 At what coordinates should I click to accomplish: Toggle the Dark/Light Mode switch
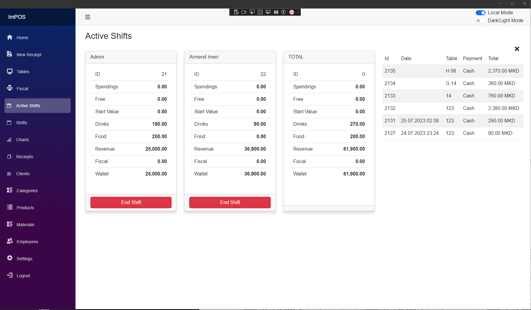[x=481, y=21]
